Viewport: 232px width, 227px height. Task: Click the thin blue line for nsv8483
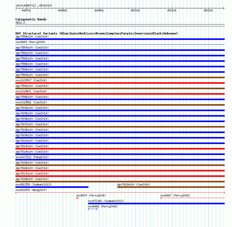pyautogui.click(x=120, y=44)
